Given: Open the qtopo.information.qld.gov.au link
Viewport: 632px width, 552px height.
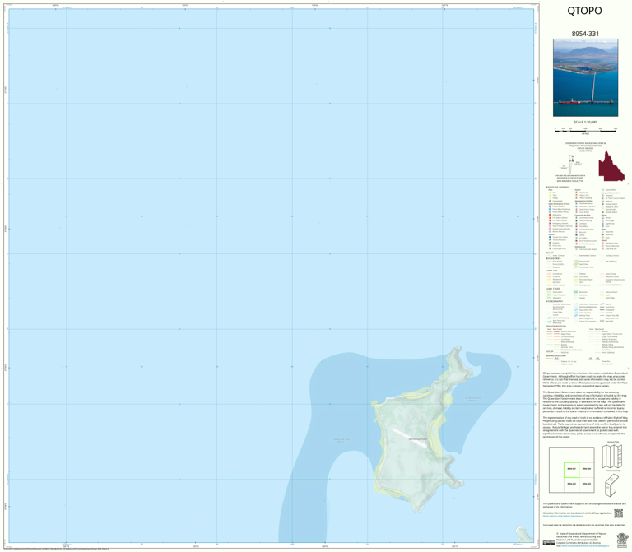Looking at the screenshot, I should pyautogui.click(x=563, y=516).
